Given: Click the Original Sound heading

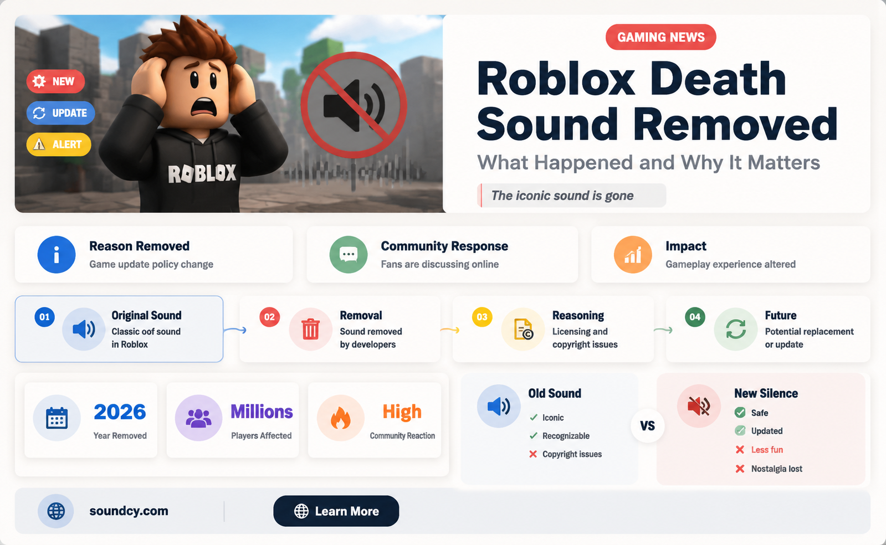Looking at the screenshot, I should 146,315.
